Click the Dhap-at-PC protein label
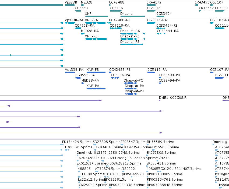The width and height of the screenshot is (229, 189). (x=133, y=80)
